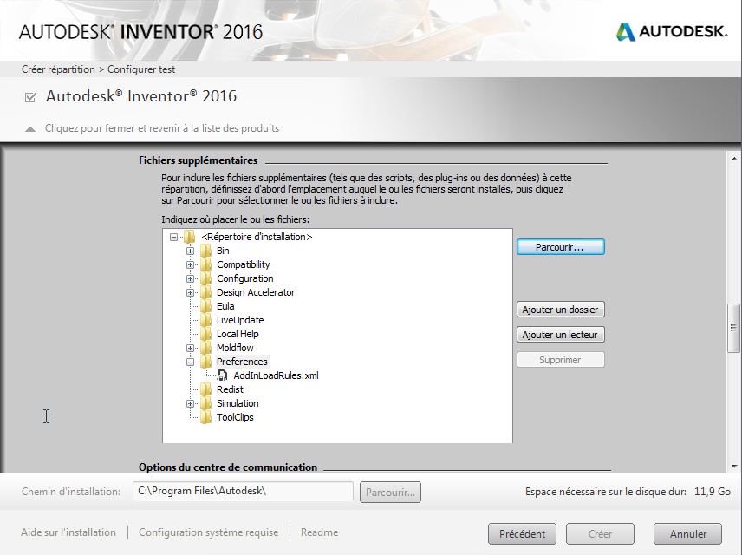Click the Créer button
The width and height of the screenshot is (742, 555).
click(x=600, y=533)
